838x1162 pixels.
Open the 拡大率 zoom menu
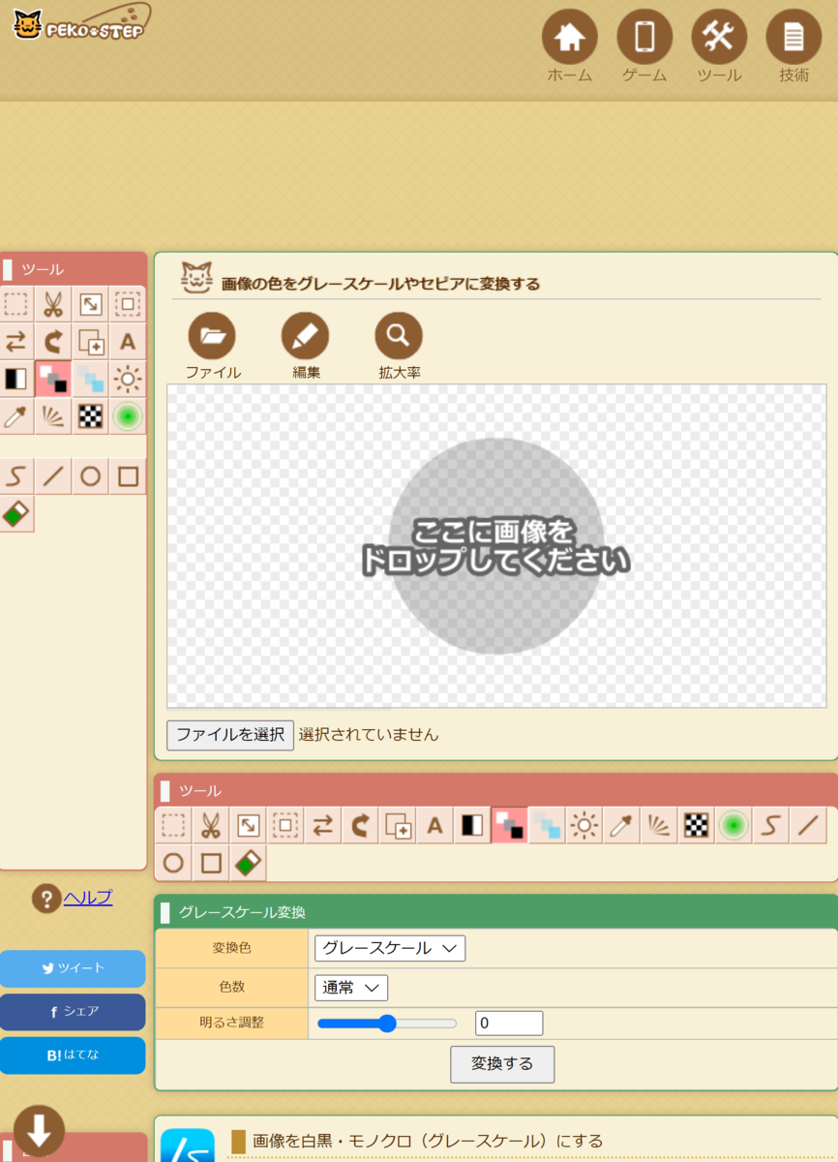(400, 346)
